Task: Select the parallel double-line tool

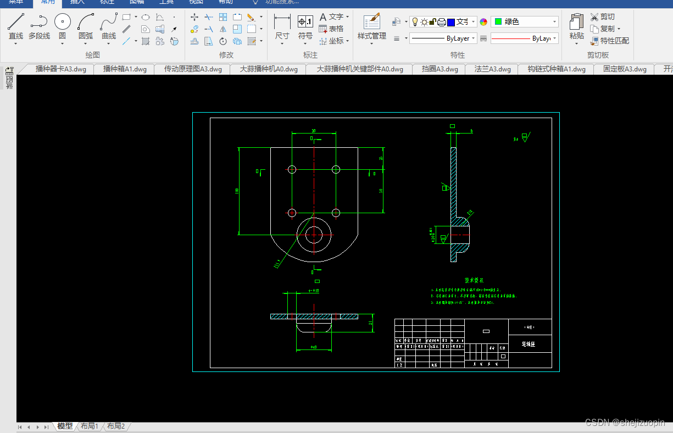Action: (x=126, y=29)
